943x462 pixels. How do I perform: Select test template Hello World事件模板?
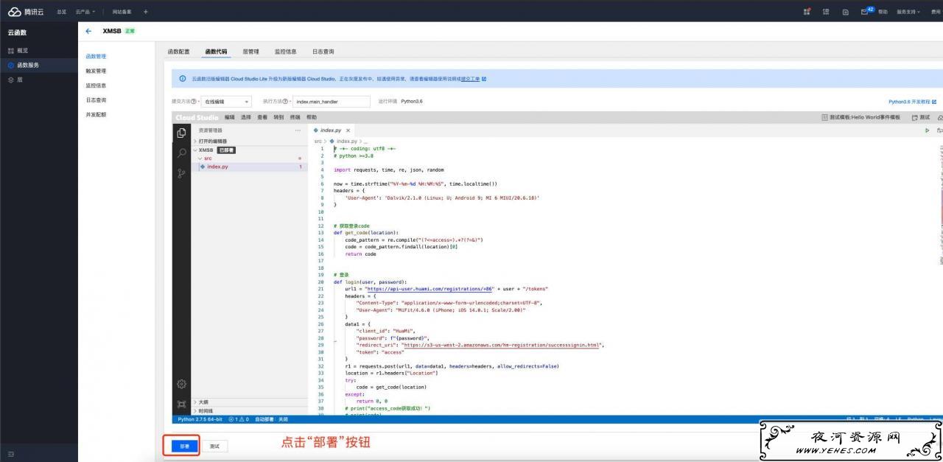(x=860, y=117)
